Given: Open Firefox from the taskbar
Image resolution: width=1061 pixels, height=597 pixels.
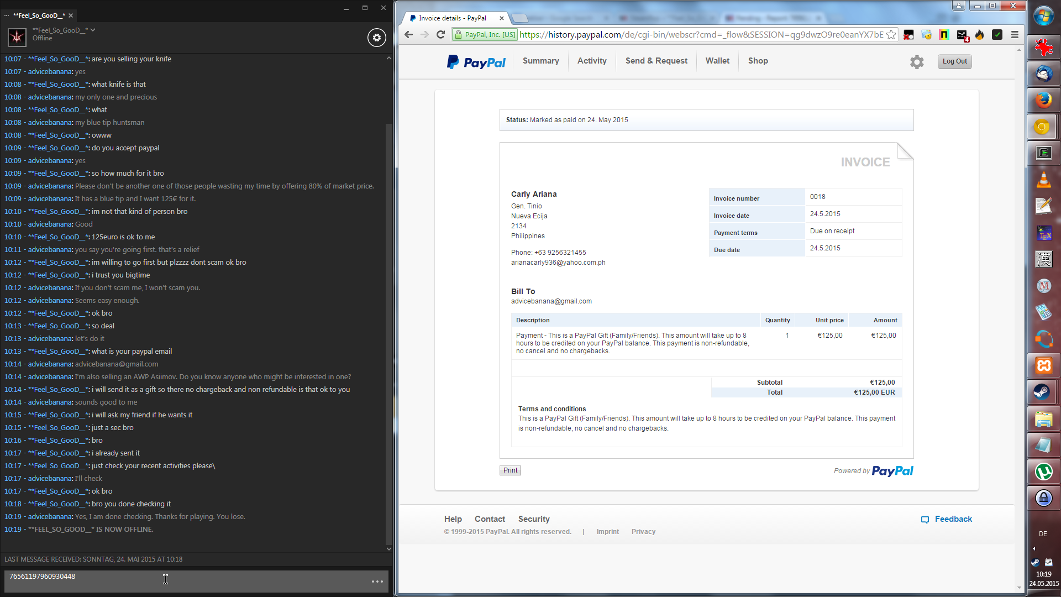Looking at the screenshot, I should click(1043, 100).
